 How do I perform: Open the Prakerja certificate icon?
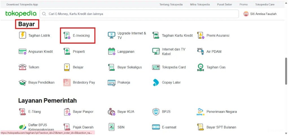[x=112, y=82]
